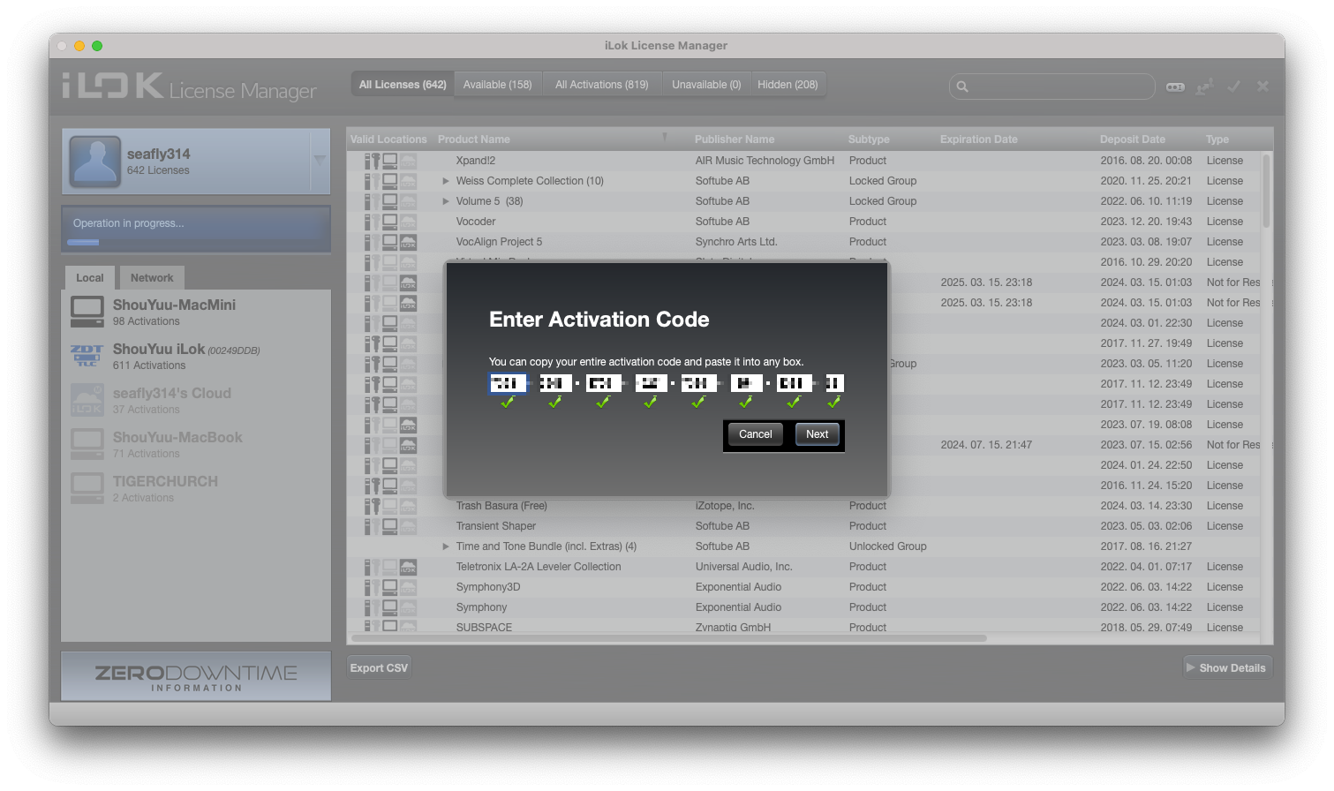Click the Softube AB publisher cell for Vocoder
This screenshot has height=791, width=1334.
[x=722, y=222]
